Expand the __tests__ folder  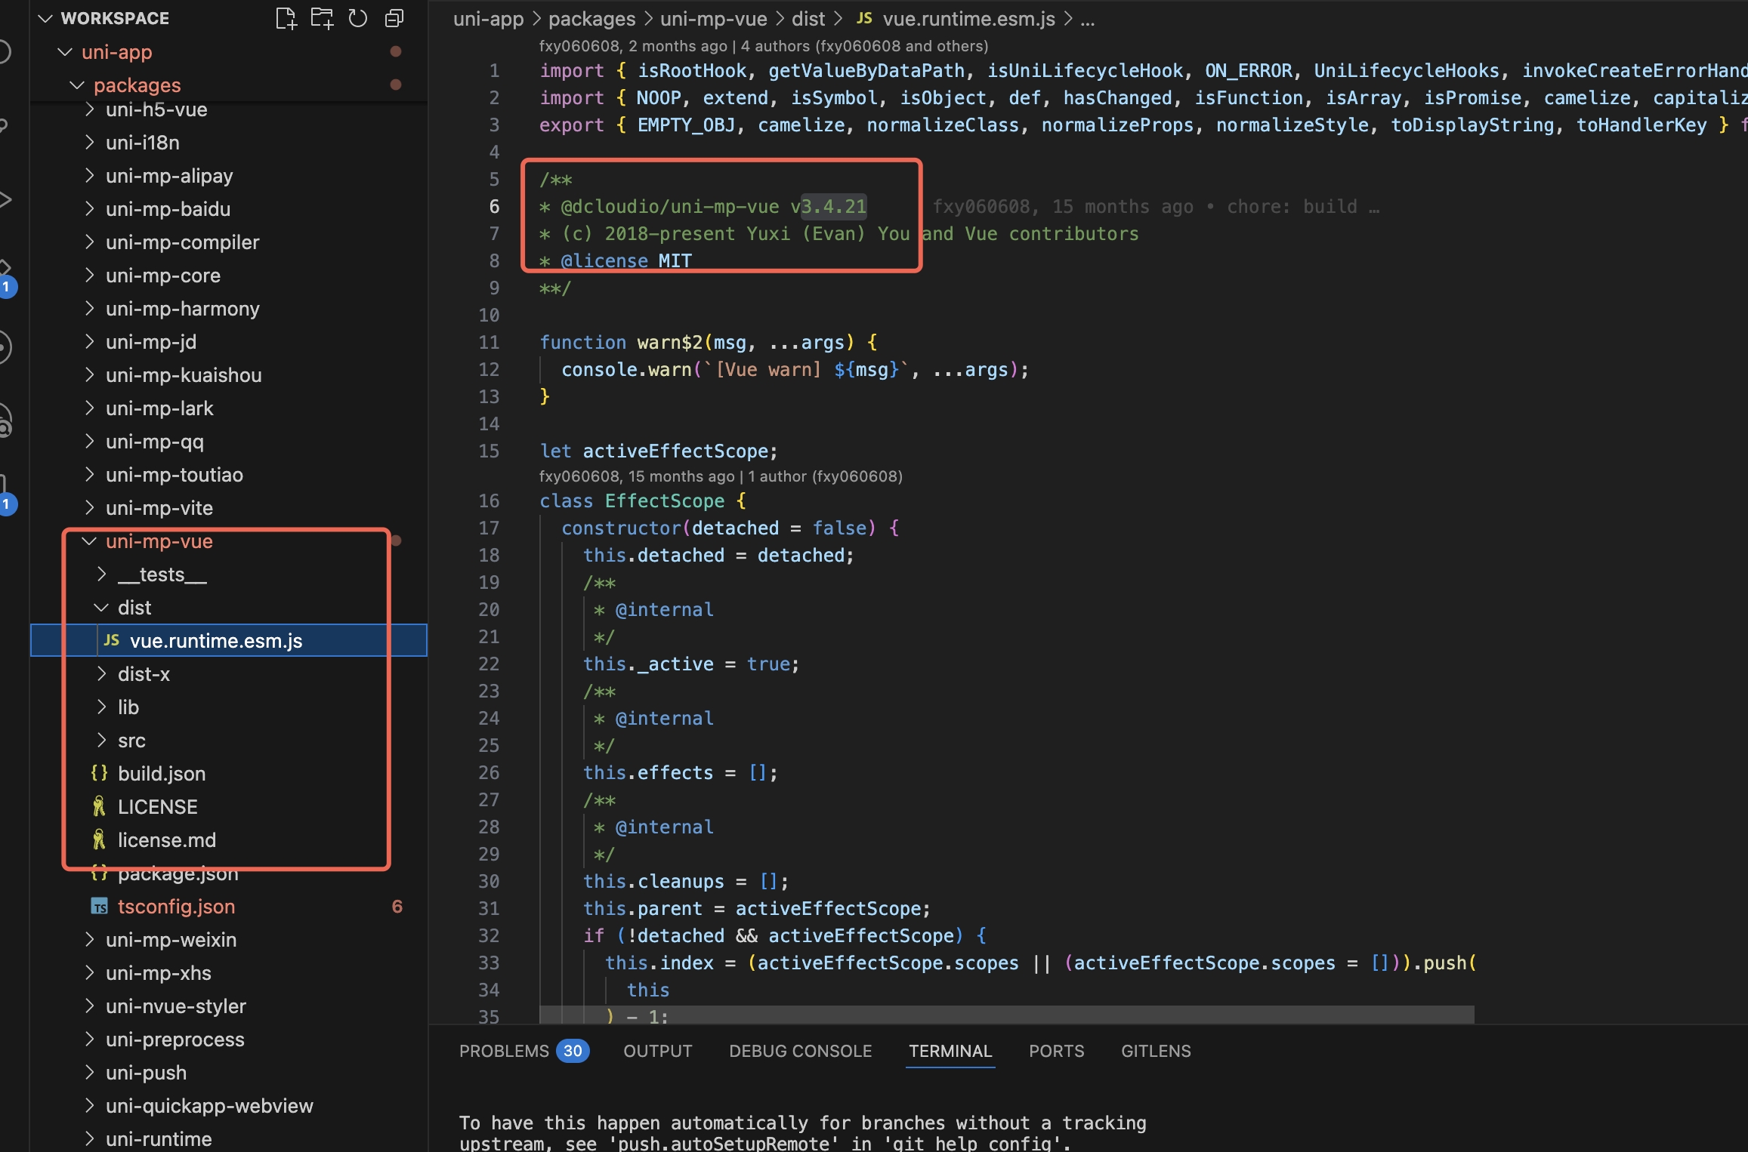pos(101,574)
